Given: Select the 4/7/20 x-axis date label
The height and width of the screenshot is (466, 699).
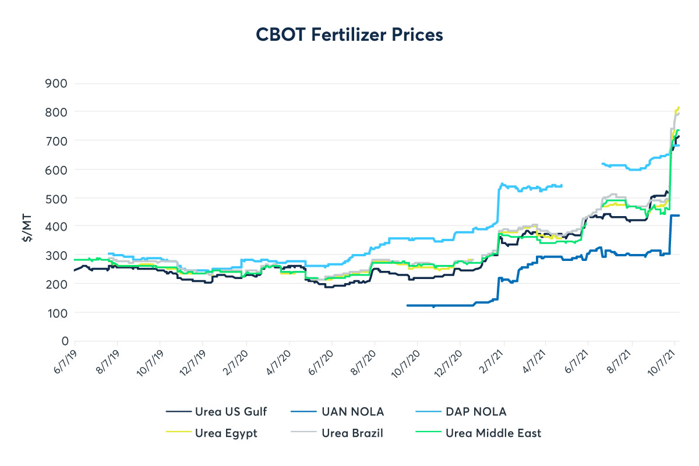Looking at the screenshot, I should click(x=280, y=362).
